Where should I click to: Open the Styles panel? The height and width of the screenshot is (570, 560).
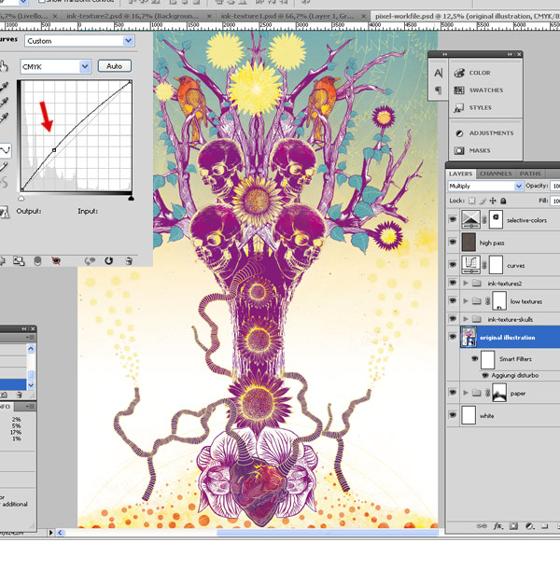tap(472, 108)
